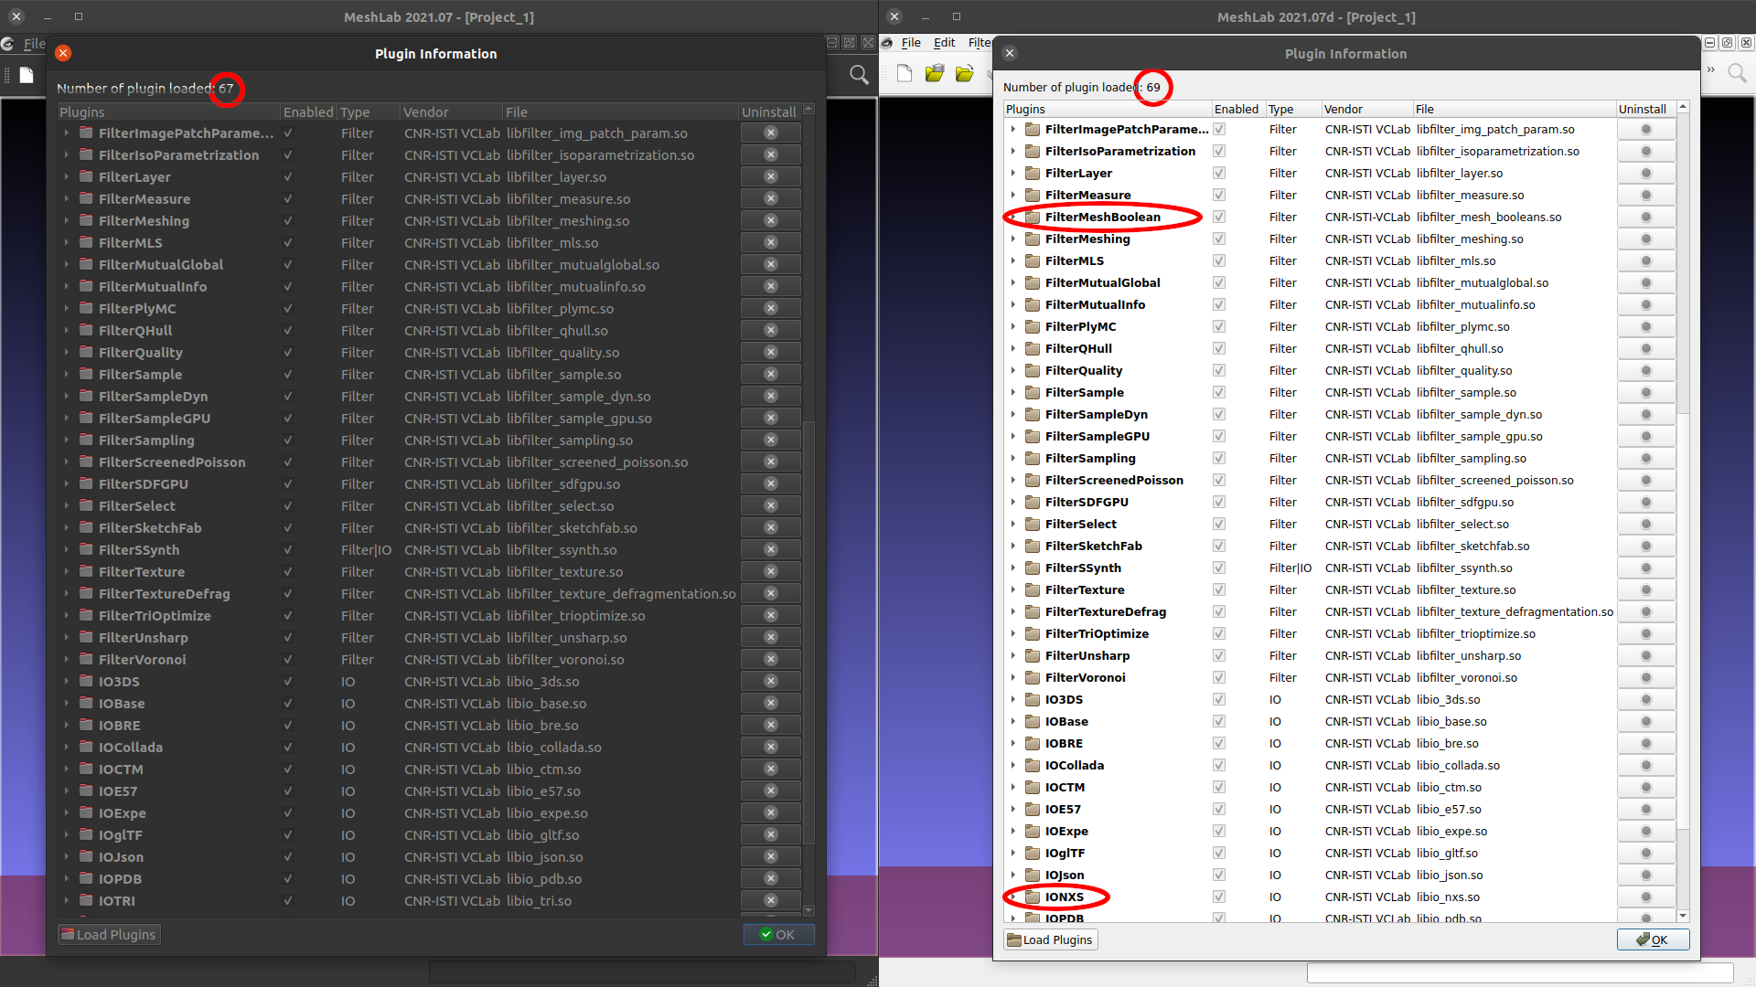Uninstall FilterMeshBoolean plugin in right dialog
The width and height of the screenshot is (1756, 987).
(1645, 218)
